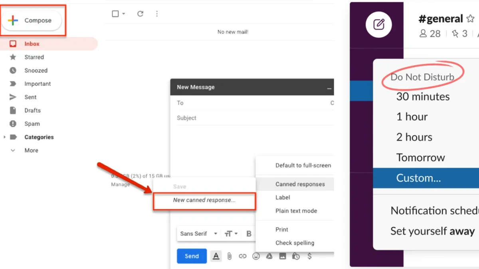Choose Check spelling from the menu

coord(295,243)
